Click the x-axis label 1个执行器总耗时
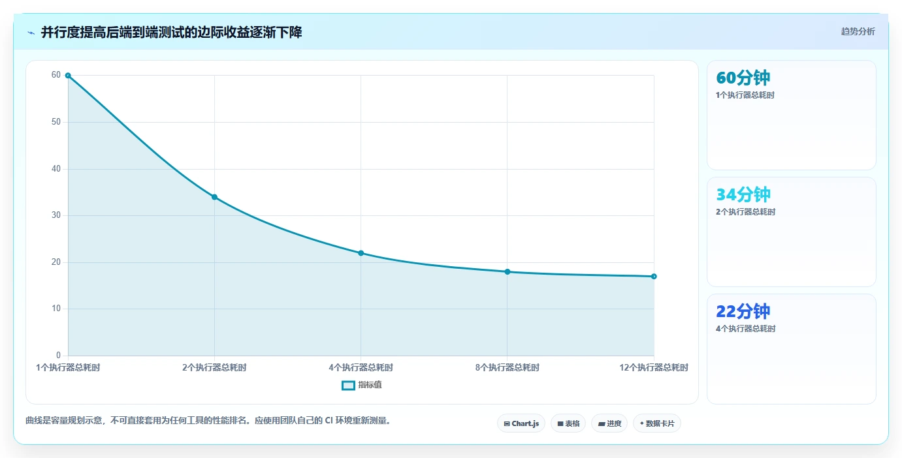This screenshot has height=458, width=902. pyautogui.click(x=68, y=368)
